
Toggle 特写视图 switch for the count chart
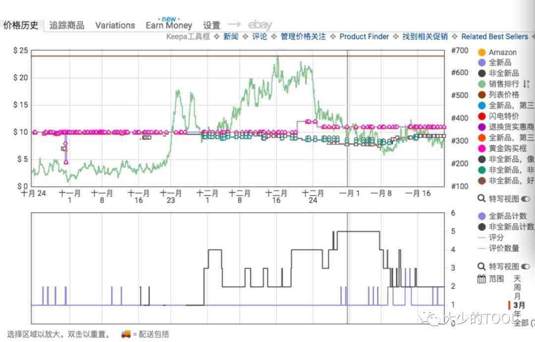525,266
